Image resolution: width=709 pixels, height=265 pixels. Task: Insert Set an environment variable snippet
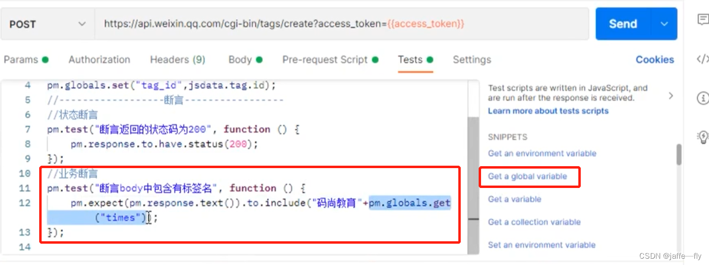click(x=542, y=245)
